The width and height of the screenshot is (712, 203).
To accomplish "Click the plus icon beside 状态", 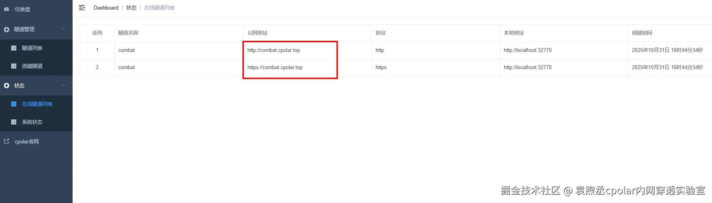I will 6,86.
